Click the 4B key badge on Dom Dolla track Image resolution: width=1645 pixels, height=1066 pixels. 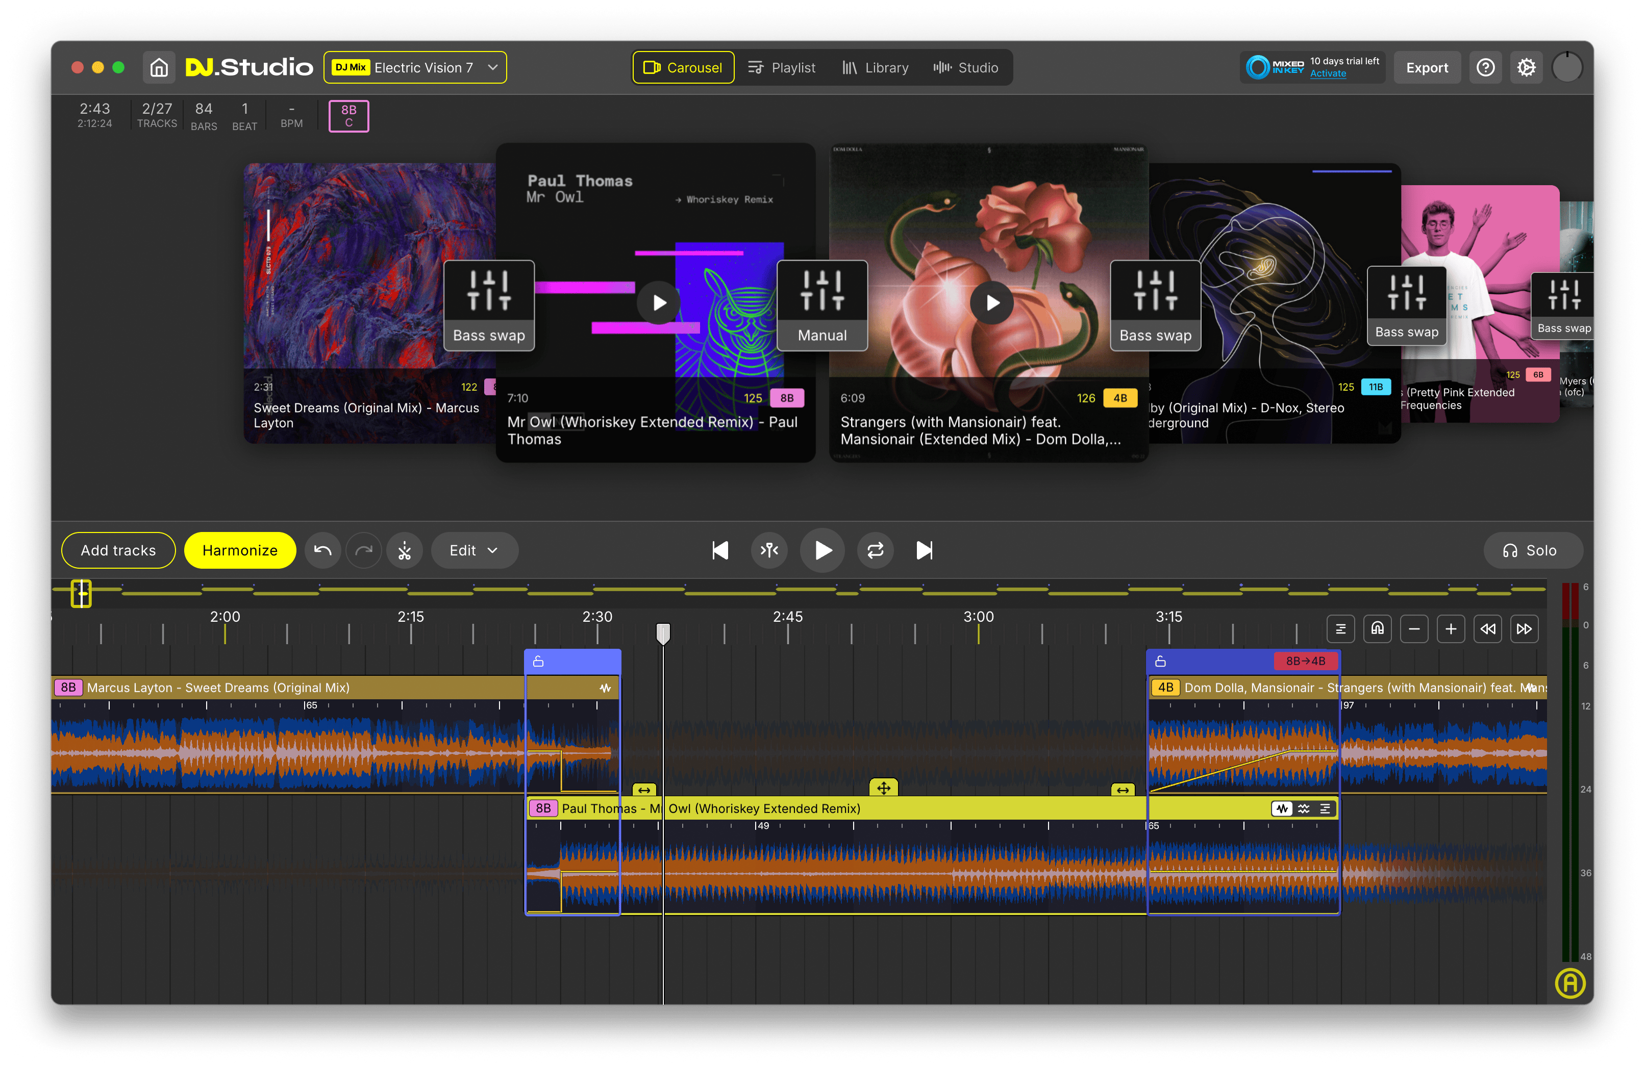click(x=1165, y=688)
